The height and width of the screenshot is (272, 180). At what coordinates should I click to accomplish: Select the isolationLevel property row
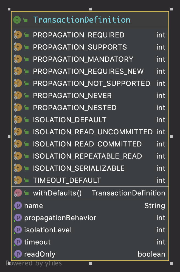point(90,230)
